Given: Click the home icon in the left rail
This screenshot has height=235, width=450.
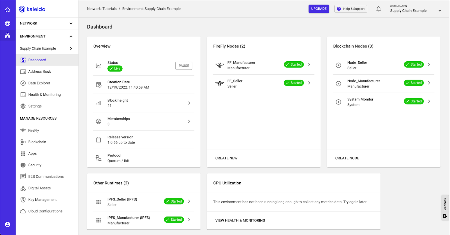Looking at the screenshot, I should pos(8,10).
